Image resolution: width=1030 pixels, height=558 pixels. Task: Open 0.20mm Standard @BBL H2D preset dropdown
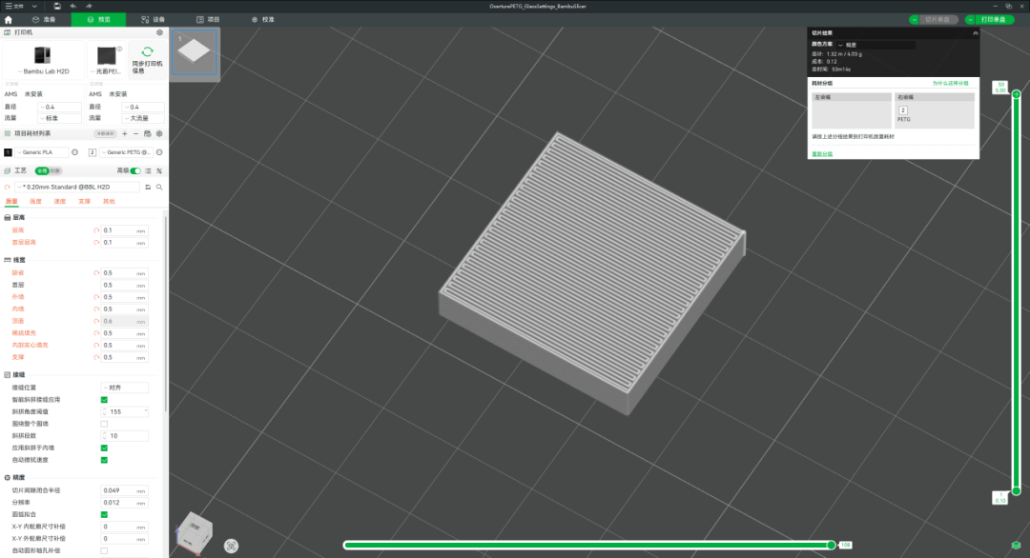pyautogui.click(x=77, y=188)
